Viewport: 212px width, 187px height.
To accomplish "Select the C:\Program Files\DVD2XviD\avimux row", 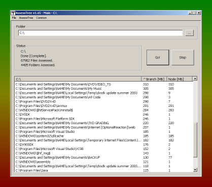I will [x=104, y=106].
